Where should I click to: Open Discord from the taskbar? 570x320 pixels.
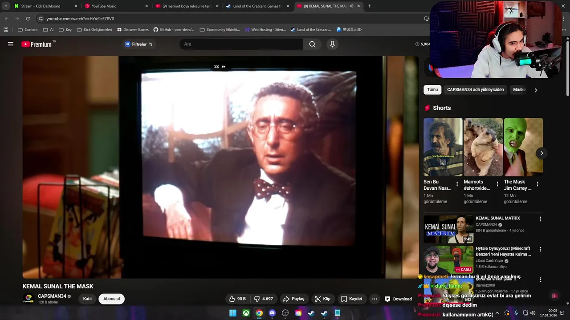pyautogui.click(x=272, y=313)
